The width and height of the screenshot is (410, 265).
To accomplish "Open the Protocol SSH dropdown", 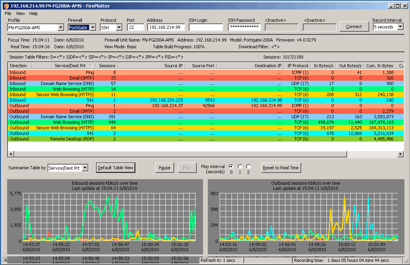I will pyautogui.click(x=119, y=27).
